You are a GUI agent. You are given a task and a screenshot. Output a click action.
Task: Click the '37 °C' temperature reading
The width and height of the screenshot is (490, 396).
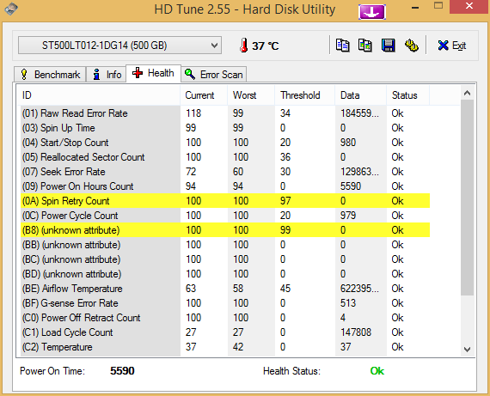point(265,46)
